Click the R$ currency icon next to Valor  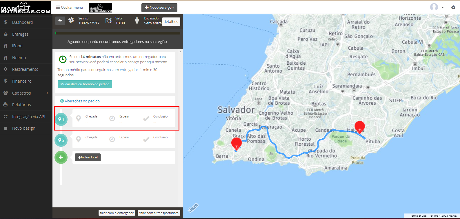click(x=109, y=21)
